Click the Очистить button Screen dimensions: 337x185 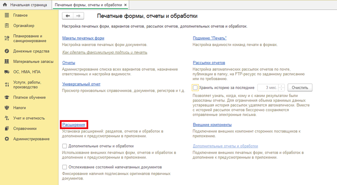tap(300, 88)
